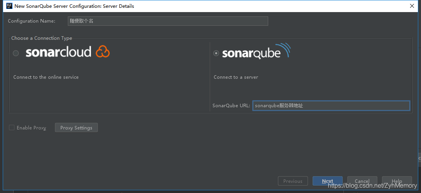Cancel the server configuration dialog
Viewport: 421px width, 193px height.
pyautogui.click(x=362, y=181)
